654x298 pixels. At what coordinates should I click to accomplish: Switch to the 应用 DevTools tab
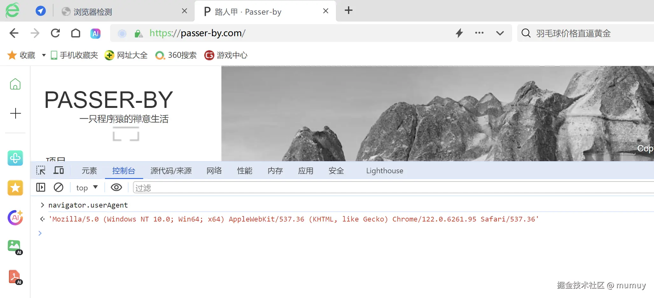[306, 171]
